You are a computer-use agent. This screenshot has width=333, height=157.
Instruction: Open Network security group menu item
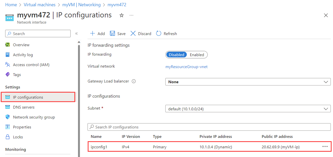click(34, 117)
